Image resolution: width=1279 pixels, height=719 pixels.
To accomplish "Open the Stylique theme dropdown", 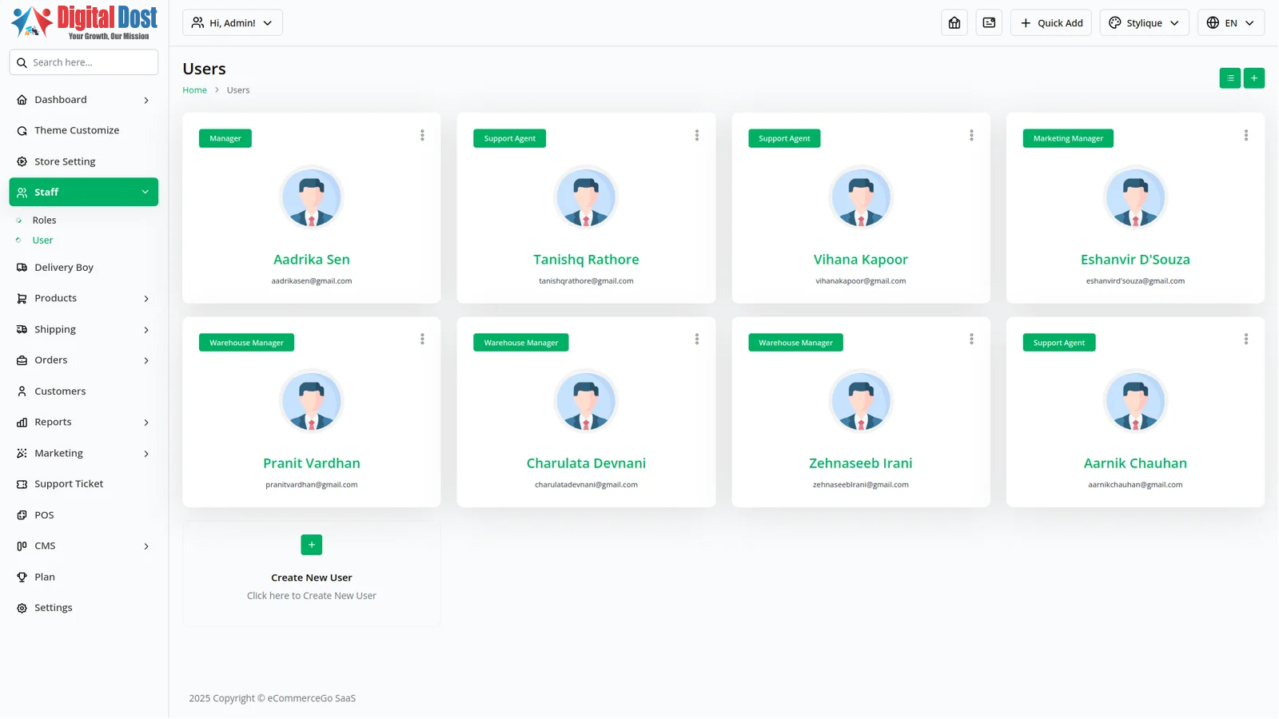I will pos(1143,23).
